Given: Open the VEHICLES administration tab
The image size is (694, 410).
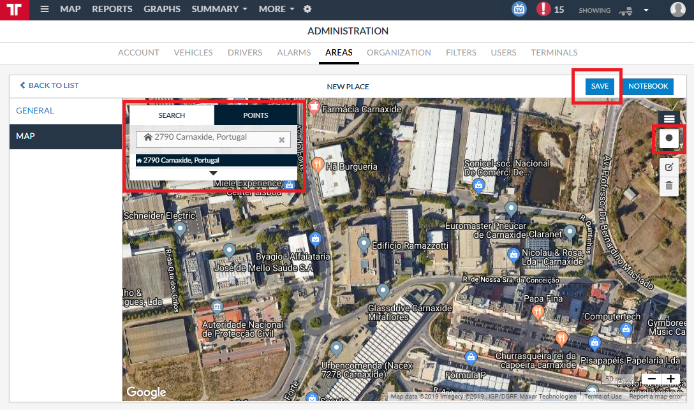Looking at the screenshot, I should 193,53.
